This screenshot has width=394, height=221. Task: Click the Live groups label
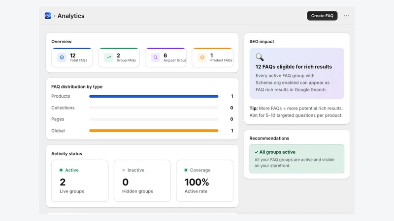click(x=72, y=191)
